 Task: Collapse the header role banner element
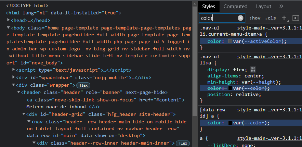coord(19,92)
